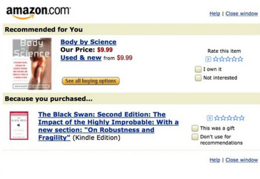Open the Help link in the header
260x179 pixels.
pos(214,13)
